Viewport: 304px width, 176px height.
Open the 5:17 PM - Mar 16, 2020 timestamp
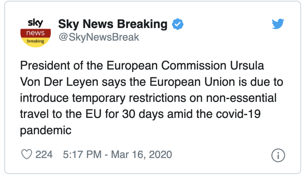[x=117, y=154]
